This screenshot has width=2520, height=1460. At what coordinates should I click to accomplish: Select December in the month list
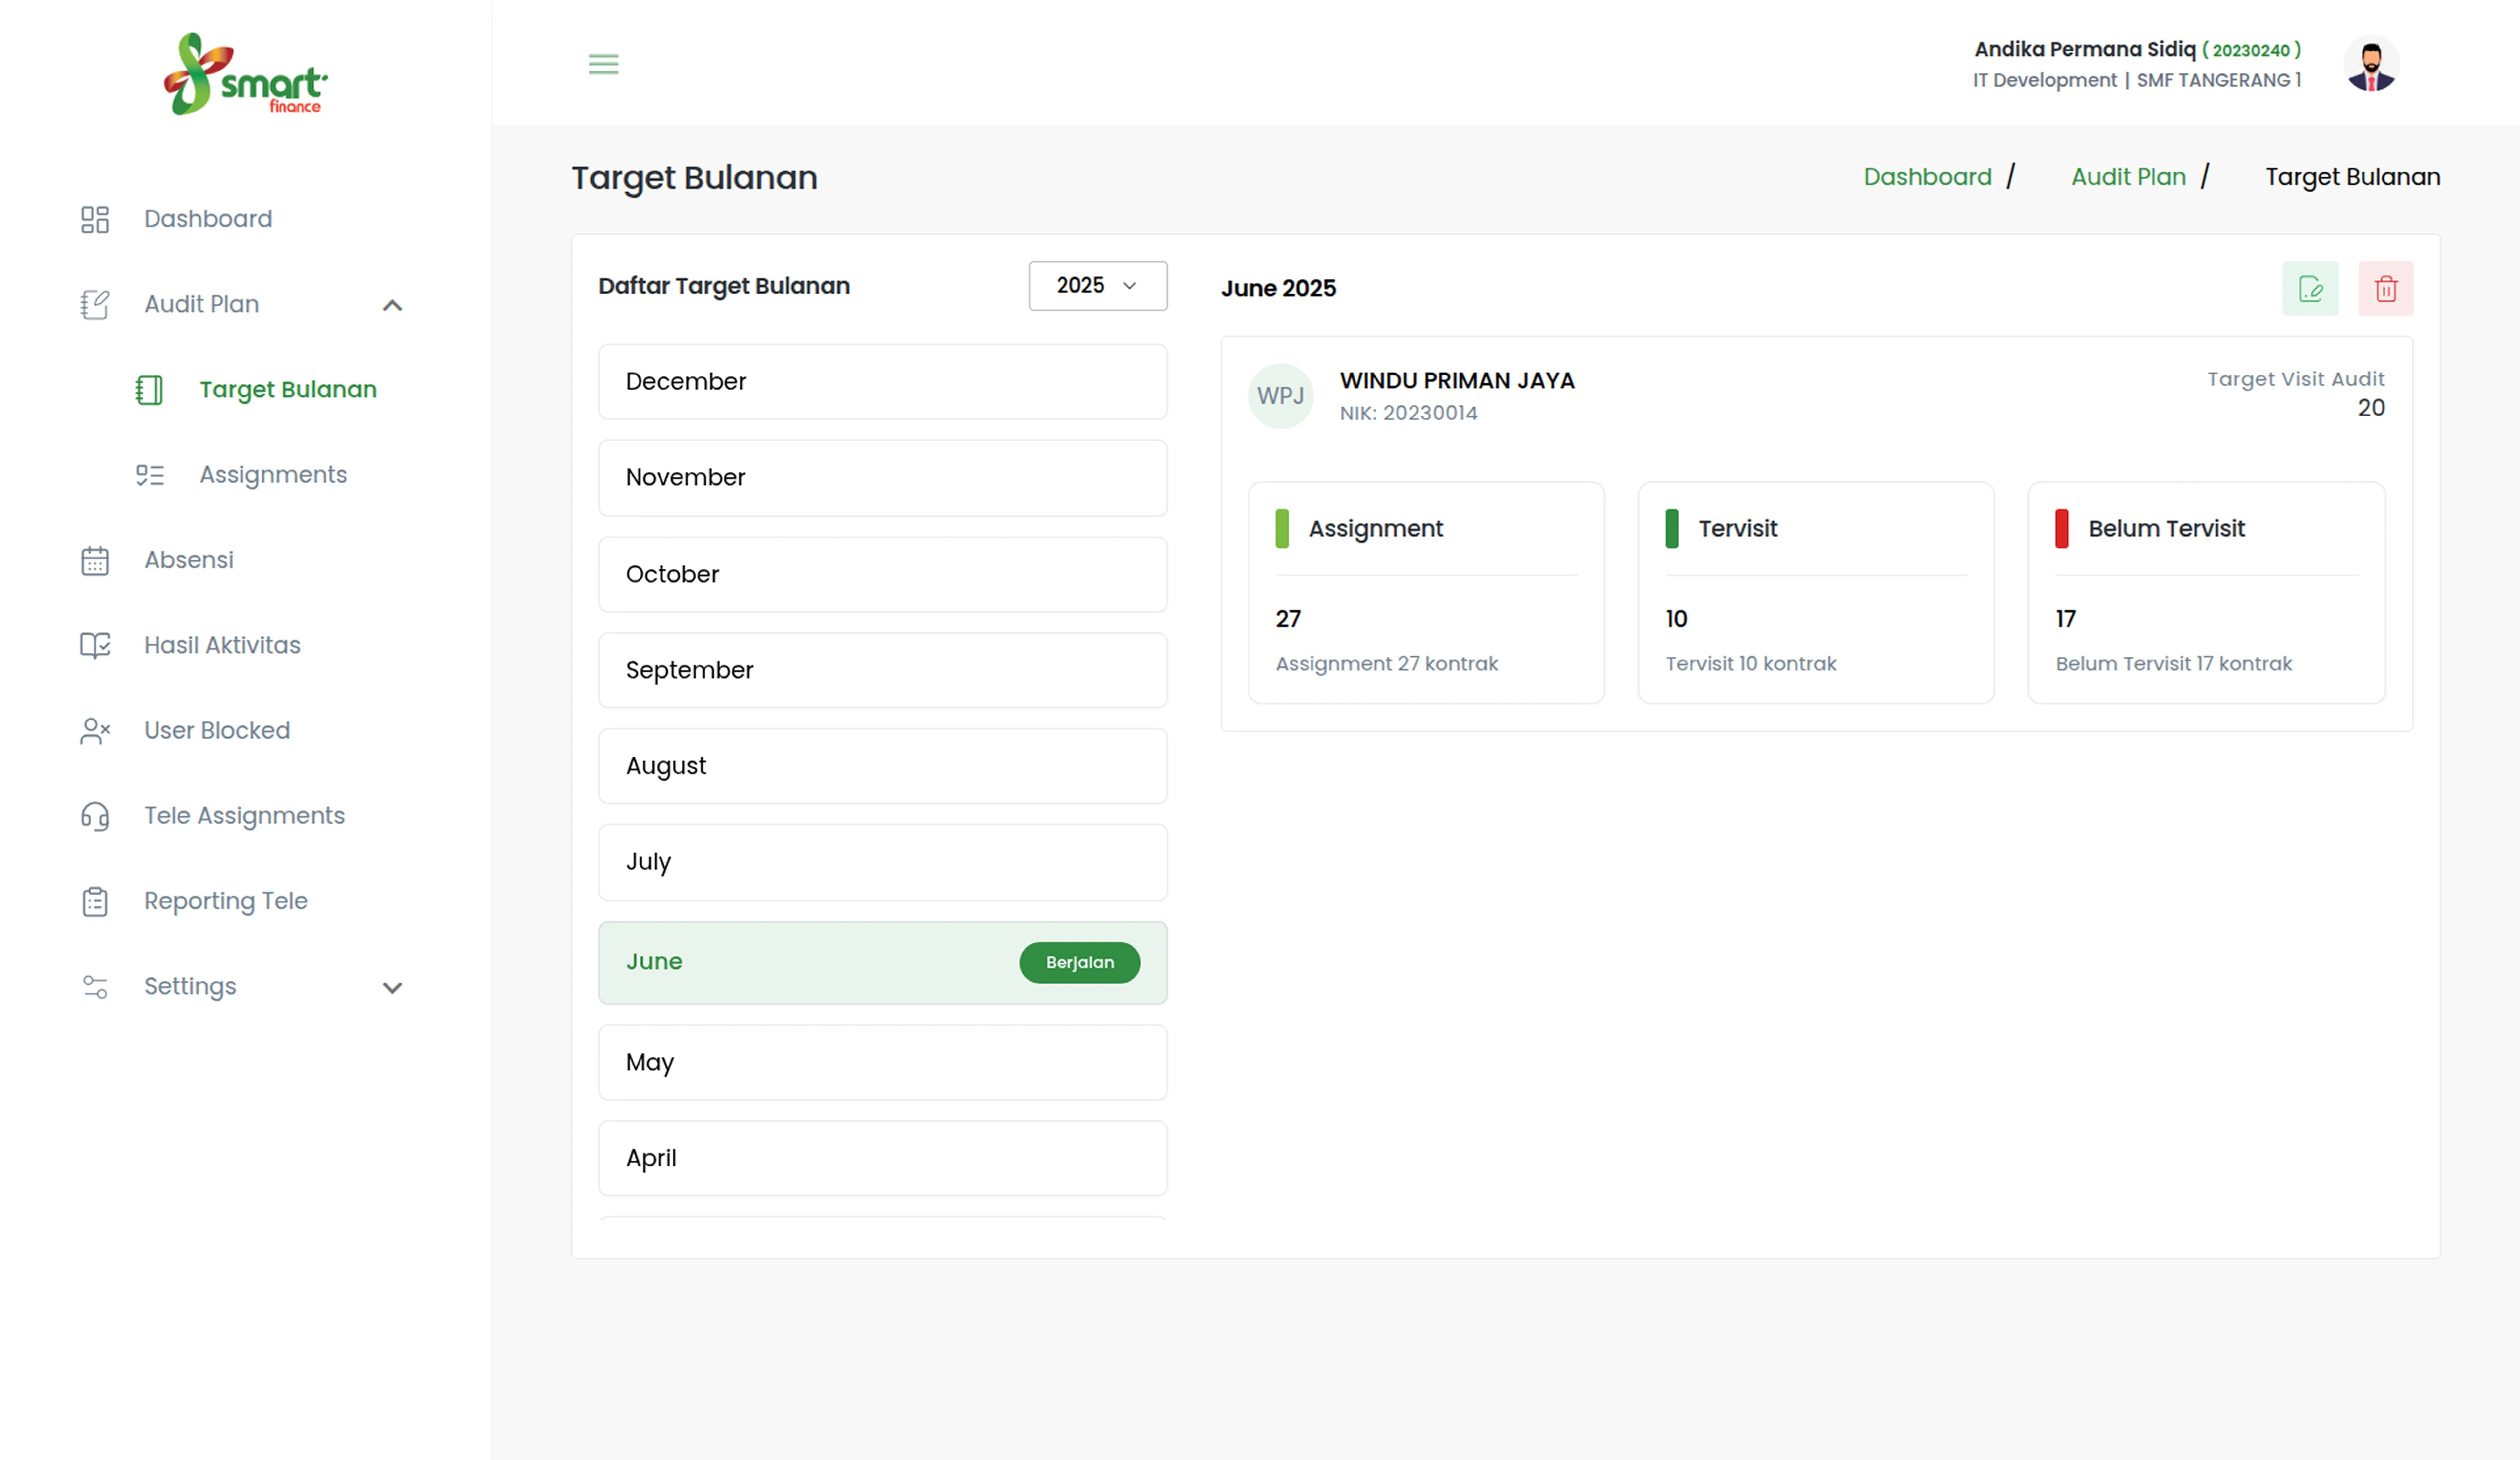point(883,382)
